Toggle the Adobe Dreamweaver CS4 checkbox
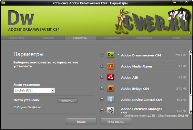 [102, 55]
